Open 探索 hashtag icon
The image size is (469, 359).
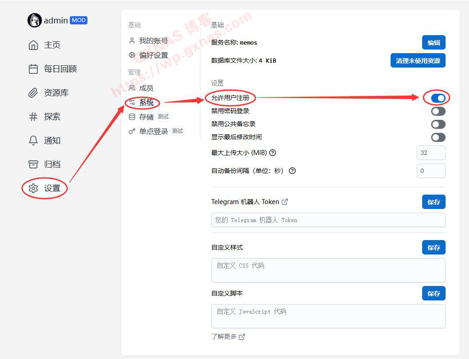33,117
